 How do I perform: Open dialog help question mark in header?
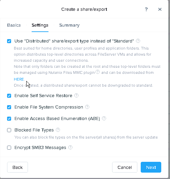pyautogui.click(x=146, y=9)
